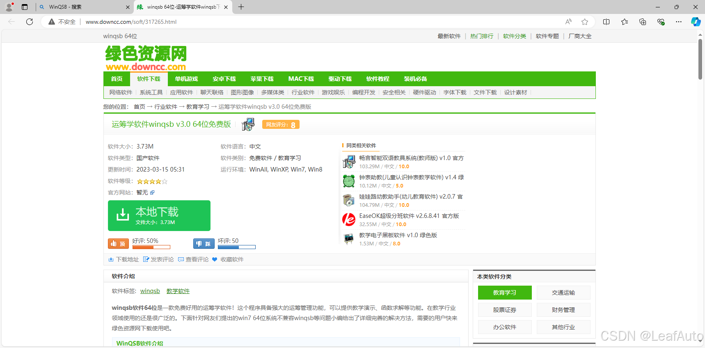Click the thumbs-up 顶 button
This screenshot has width=705, height=348.
pyautogui.click(x=118, y=244)
